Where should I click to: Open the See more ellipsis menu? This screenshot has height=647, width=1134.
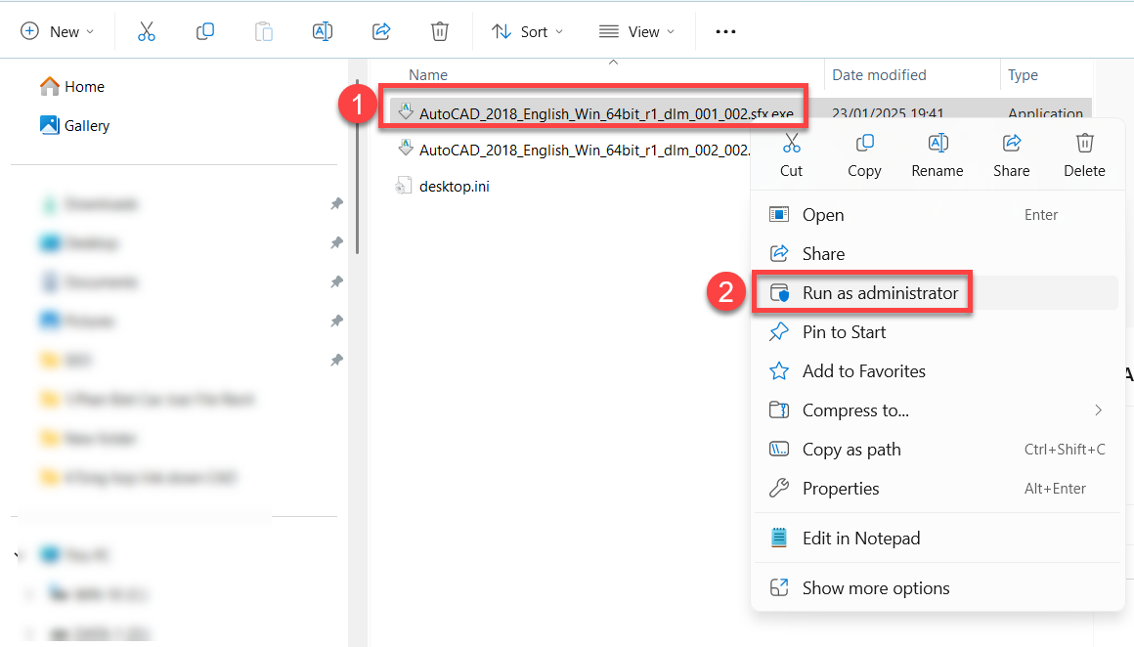tap(725, 32)
